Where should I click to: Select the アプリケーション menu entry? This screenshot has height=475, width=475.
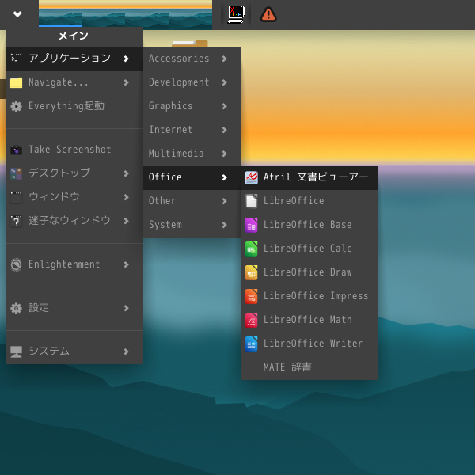pyautogui.click(x=74, y=59)
